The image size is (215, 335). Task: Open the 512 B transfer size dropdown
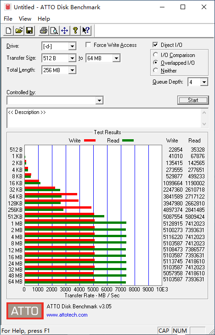pyautogui.click(x=72, y=58)
